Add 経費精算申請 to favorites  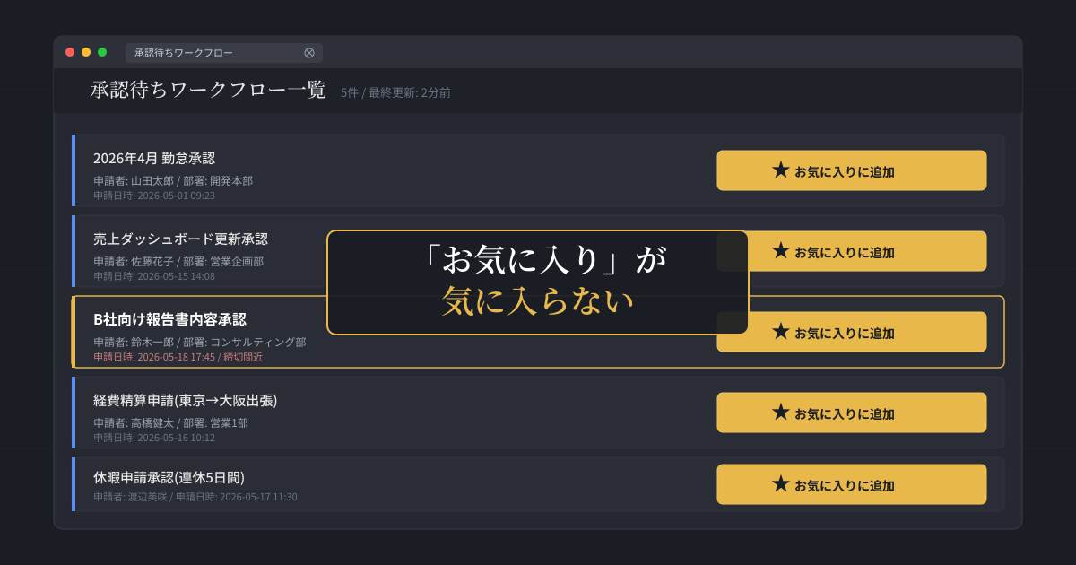[851, 413]
